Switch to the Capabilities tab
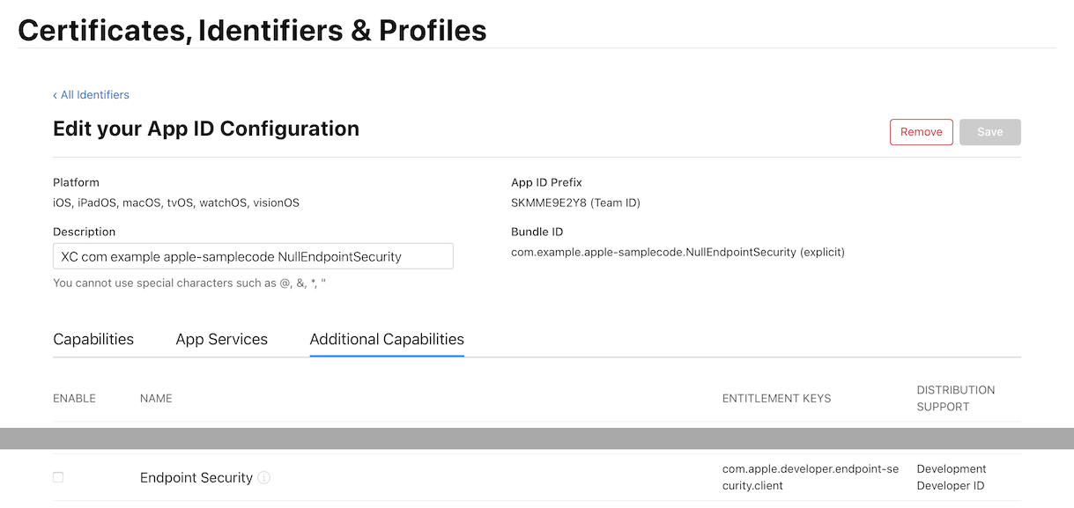 click(x=93, y=339)
